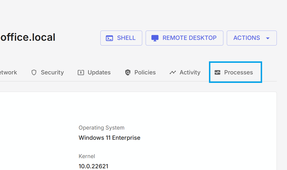Click the monitor icon on REMOTE DESKTOP button

155,38
